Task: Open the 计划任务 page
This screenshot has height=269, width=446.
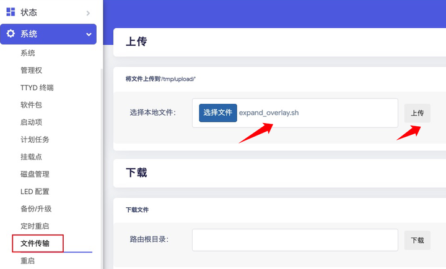Action: pyautogui.click(x=35, y=140)
